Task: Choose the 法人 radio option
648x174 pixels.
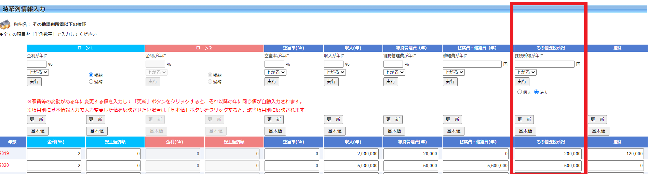Action: pyautogui.click(x=536, y=92)
